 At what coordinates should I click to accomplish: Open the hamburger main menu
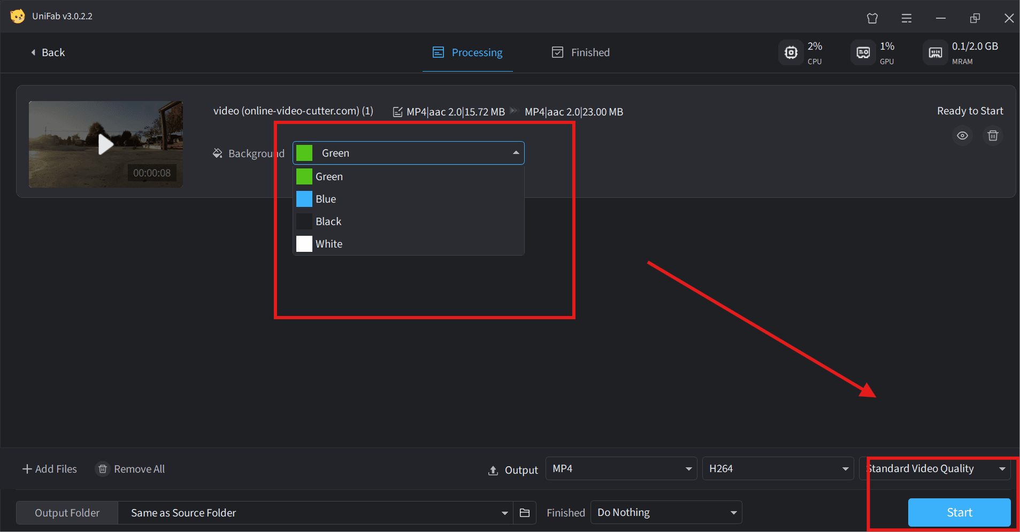tap(907, 18)
